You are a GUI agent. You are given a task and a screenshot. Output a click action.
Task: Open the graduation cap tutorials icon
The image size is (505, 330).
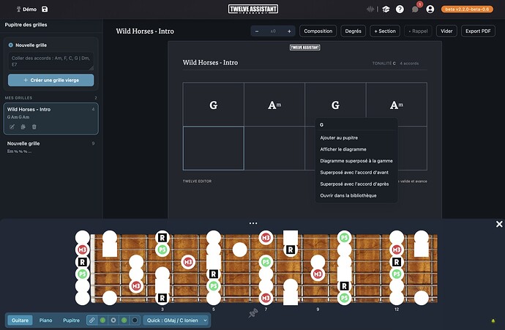(386, 10)
